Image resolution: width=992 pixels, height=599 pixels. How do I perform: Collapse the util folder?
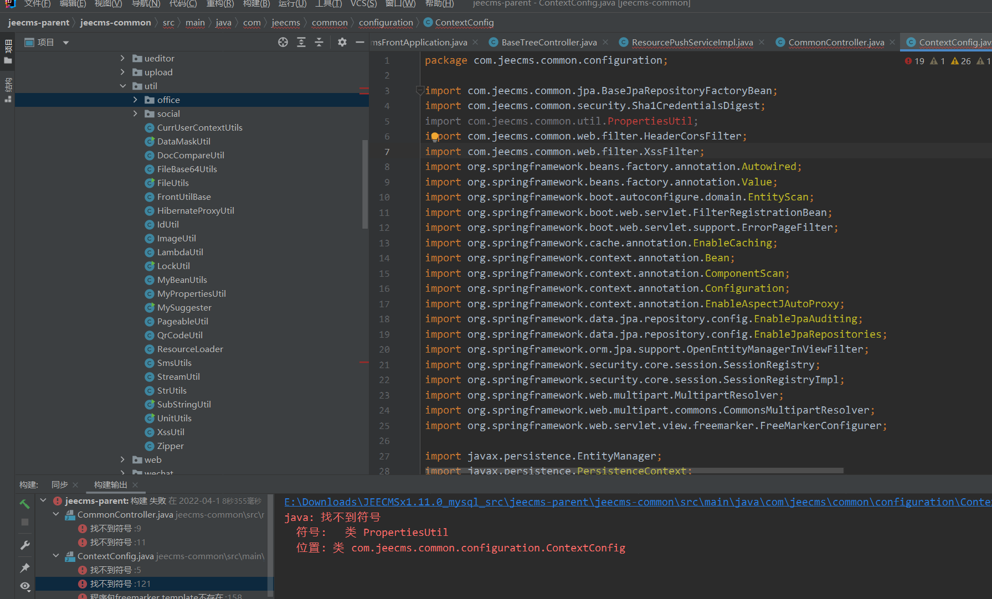click(123, 86)
